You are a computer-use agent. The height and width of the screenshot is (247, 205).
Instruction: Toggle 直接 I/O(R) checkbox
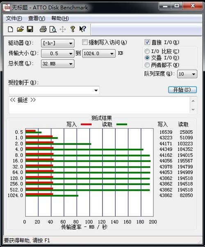click(x=147, y=42)
